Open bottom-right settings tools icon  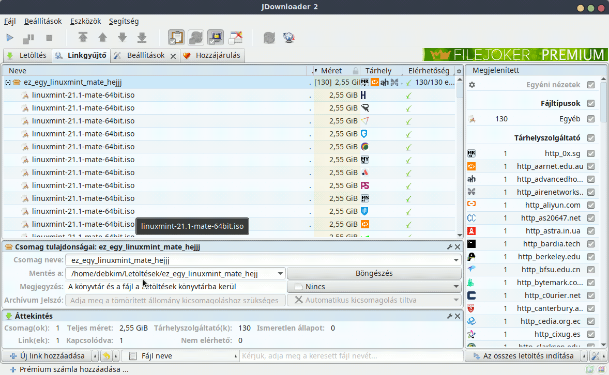pos(595,355)
